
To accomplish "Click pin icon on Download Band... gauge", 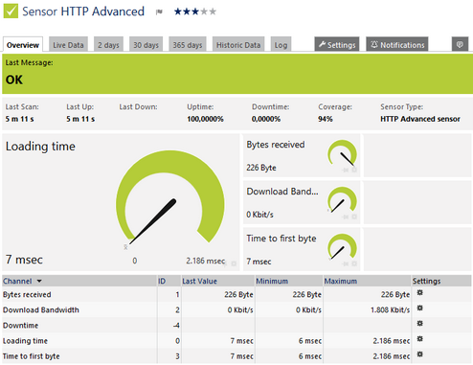I will (x=346, y=217).
